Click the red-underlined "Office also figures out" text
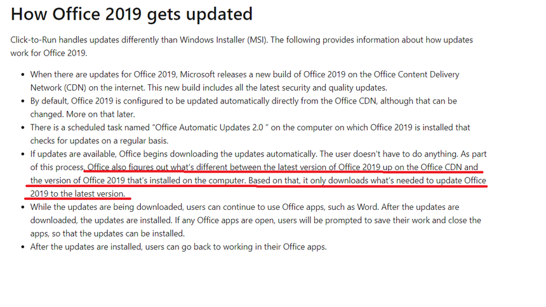Screen dimensions: 546x307 click(131, 167)
